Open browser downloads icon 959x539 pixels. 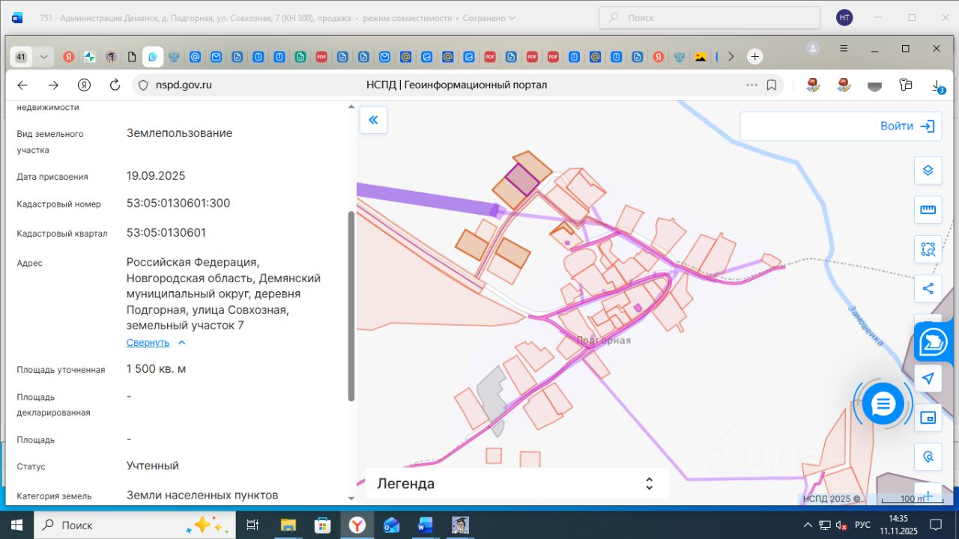click(938, 86)
